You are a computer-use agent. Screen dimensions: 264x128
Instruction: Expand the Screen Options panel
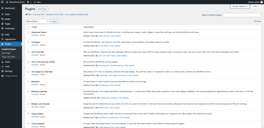[240, 6]
